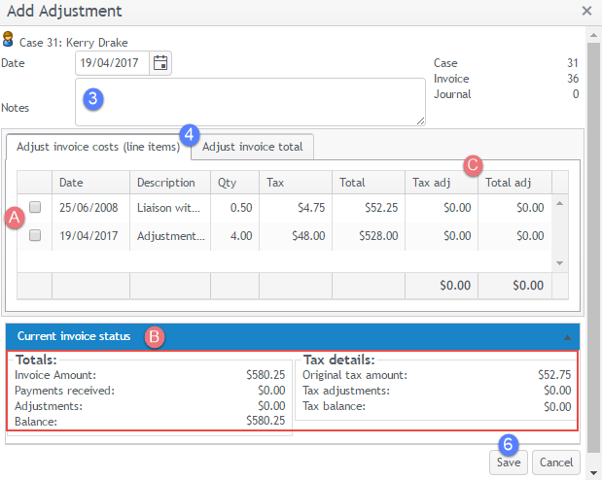Select the Adjust invoice costs (line items) tab

point(98,148)
